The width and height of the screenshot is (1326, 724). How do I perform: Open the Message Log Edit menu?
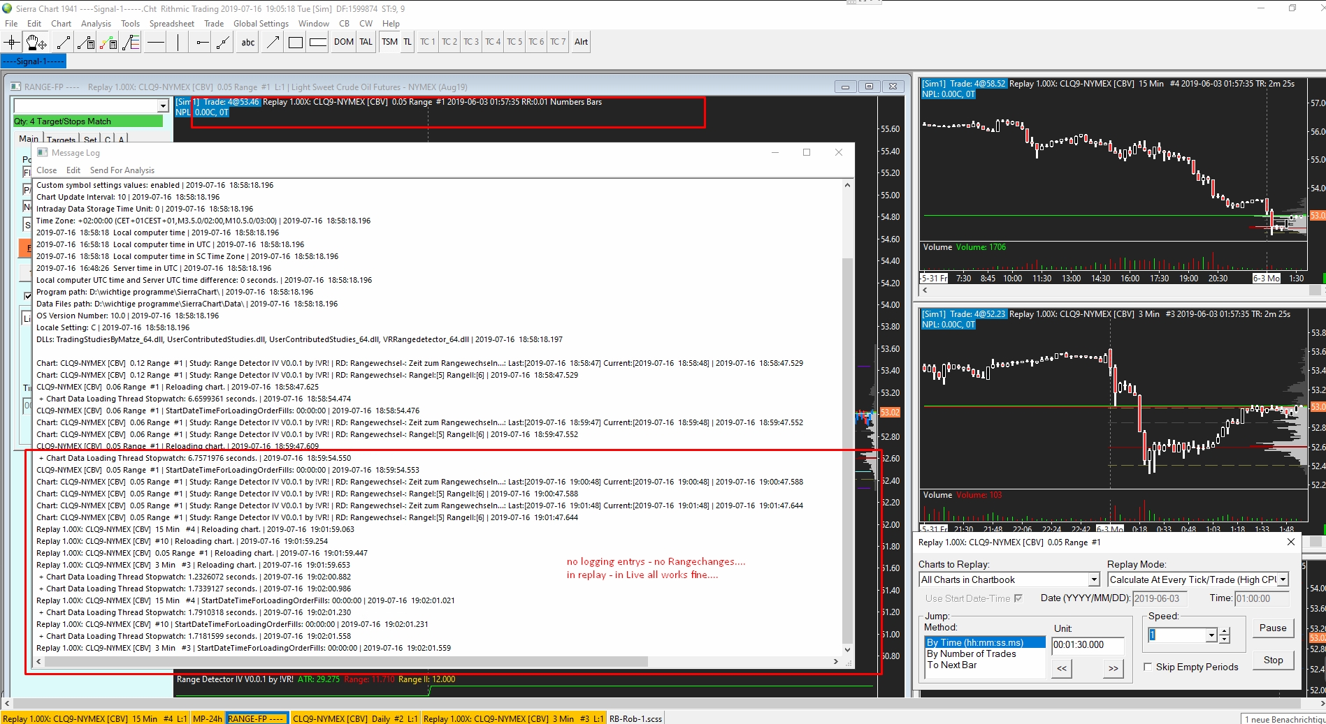pos(73,170)
